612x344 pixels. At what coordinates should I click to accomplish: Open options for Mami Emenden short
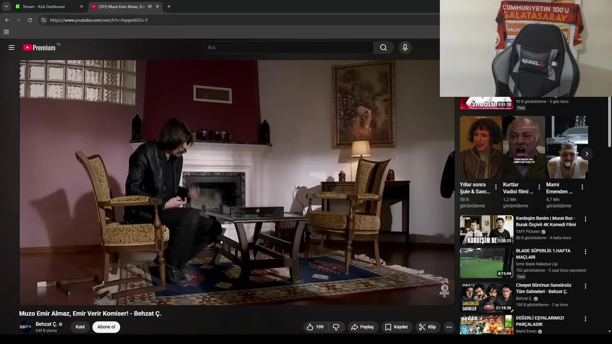[582, 187]
